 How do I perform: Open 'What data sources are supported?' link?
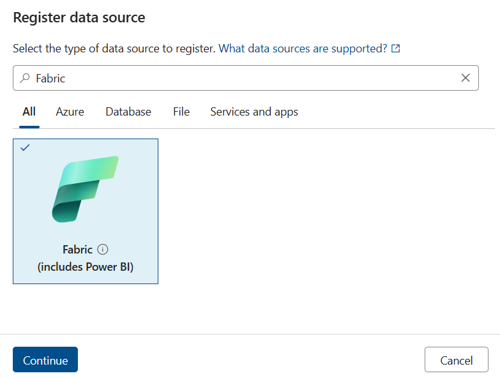(x=303, y=49)
